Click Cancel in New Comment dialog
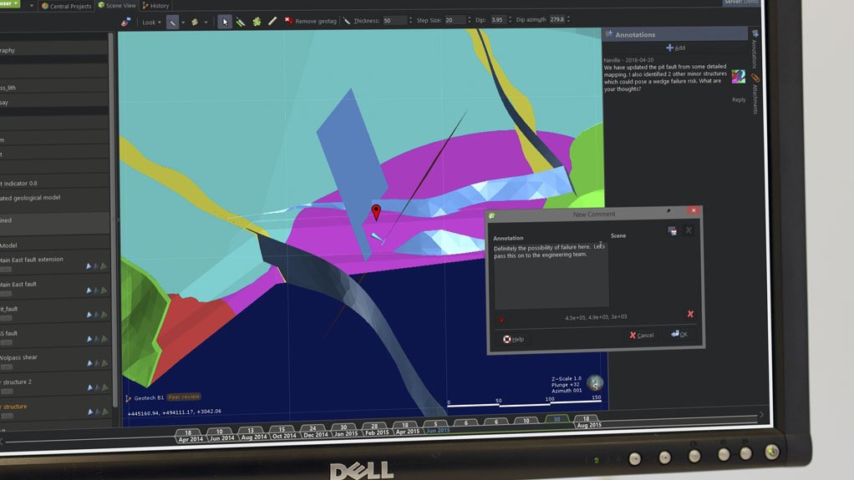This screenshot has width=854, height=480. point(642,336)
